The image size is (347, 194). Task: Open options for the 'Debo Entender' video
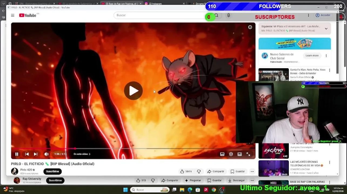click(329, 70)
